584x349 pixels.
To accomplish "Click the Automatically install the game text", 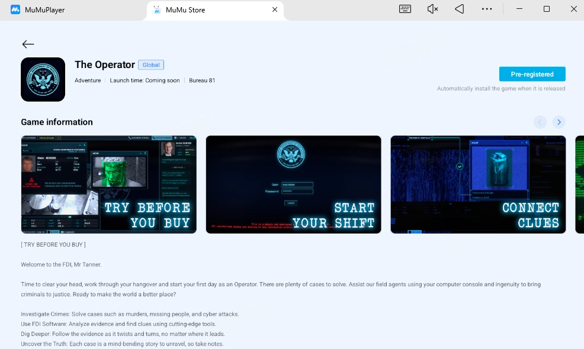I will click(501, 89).
